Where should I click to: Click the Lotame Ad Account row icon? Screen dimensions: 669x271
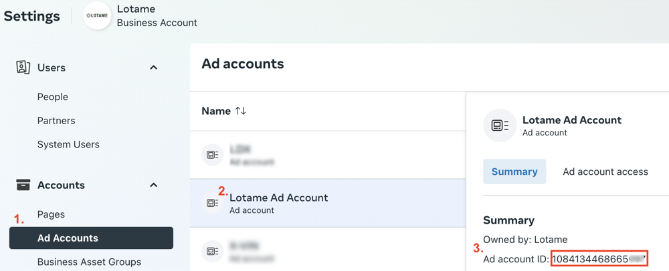click(213, 203)
